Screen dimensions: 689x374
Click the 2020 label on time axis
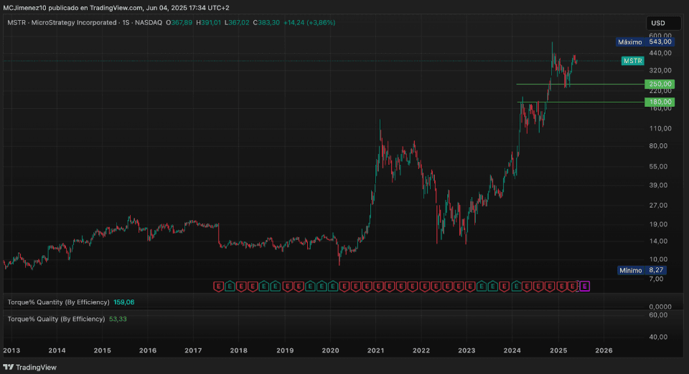330,351
